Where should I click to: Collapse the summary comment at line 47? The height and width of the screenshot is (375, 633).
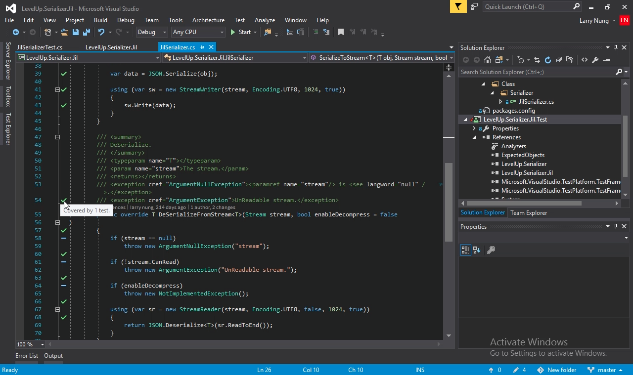[57, 137]
